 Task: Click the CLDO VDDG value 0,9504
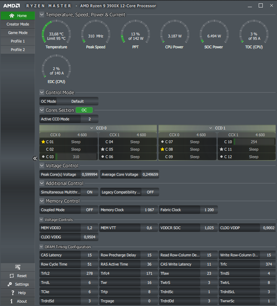(90, 237)
